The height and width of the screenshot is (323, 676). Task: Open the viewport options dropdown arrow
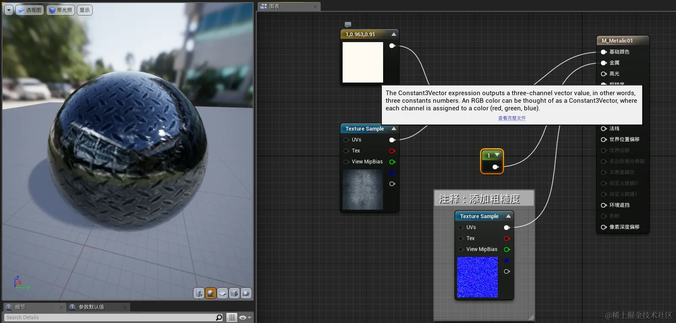pos(9,10)
